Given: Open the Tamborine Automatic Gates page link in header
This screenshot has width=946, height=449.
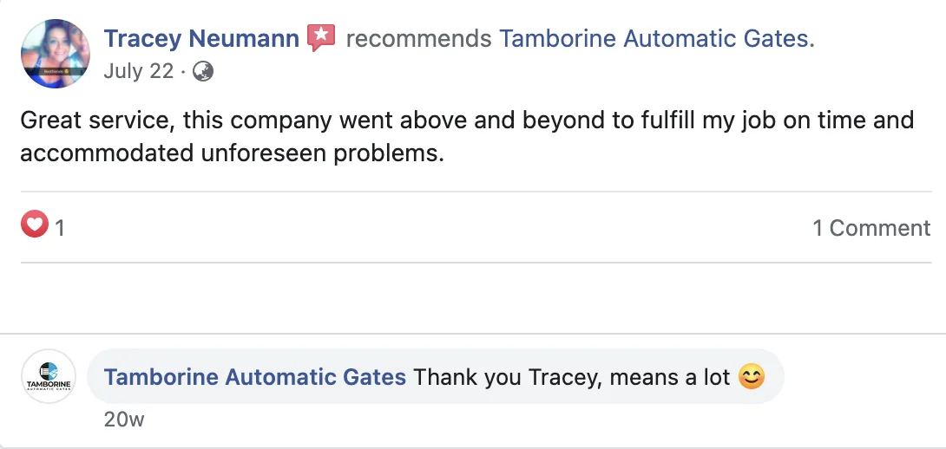Looking at the screenshot, I should (654, 38).
